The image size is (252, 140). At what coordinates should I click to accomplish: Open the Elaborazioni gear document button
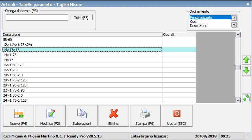(82, 116)
